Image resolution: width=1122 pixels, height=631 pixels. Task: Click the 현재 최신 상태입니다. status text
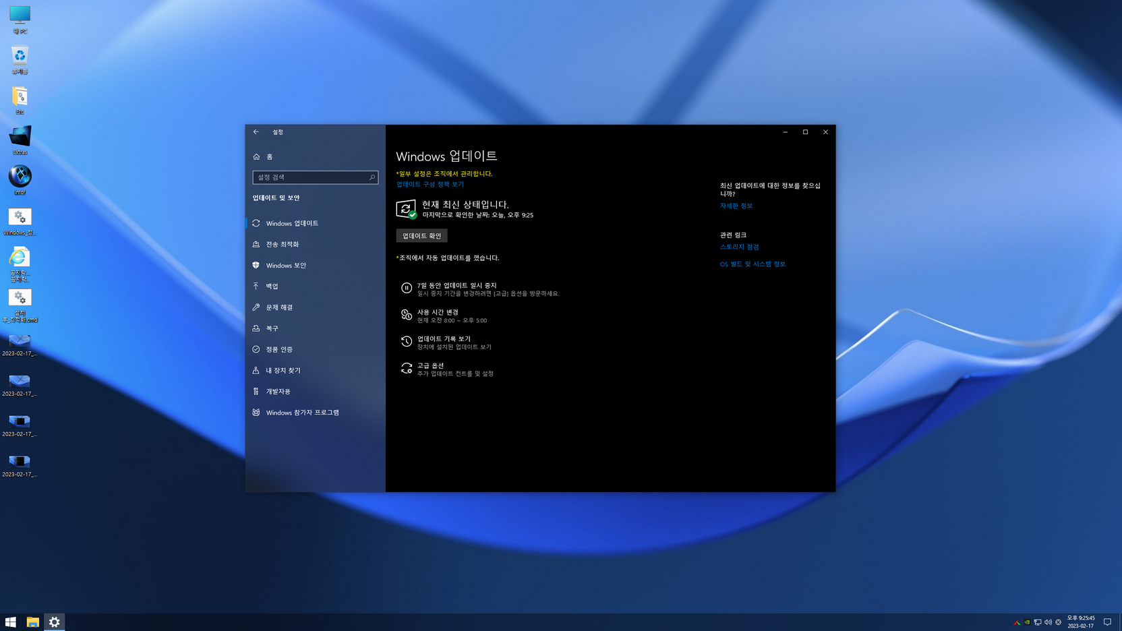tap(465, 204)
